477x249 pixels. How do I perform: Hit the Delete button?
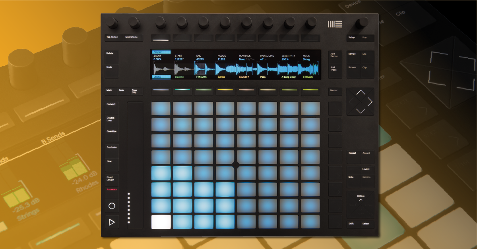point(112,57)
